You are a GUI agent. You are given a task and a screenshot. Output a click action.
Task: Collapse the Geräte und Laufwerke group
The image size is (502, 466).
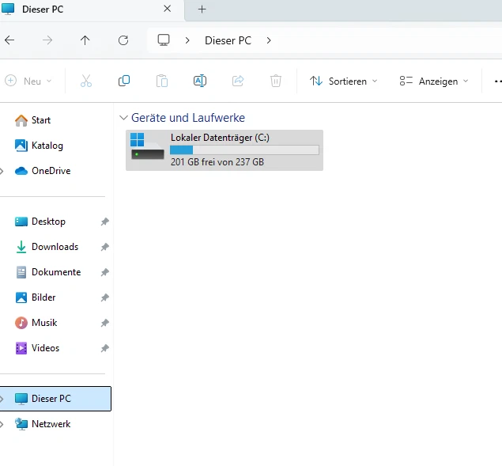click(123, 118)
